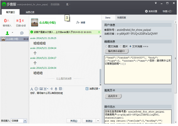Open the font formatting tool

[x=32, y=89]
